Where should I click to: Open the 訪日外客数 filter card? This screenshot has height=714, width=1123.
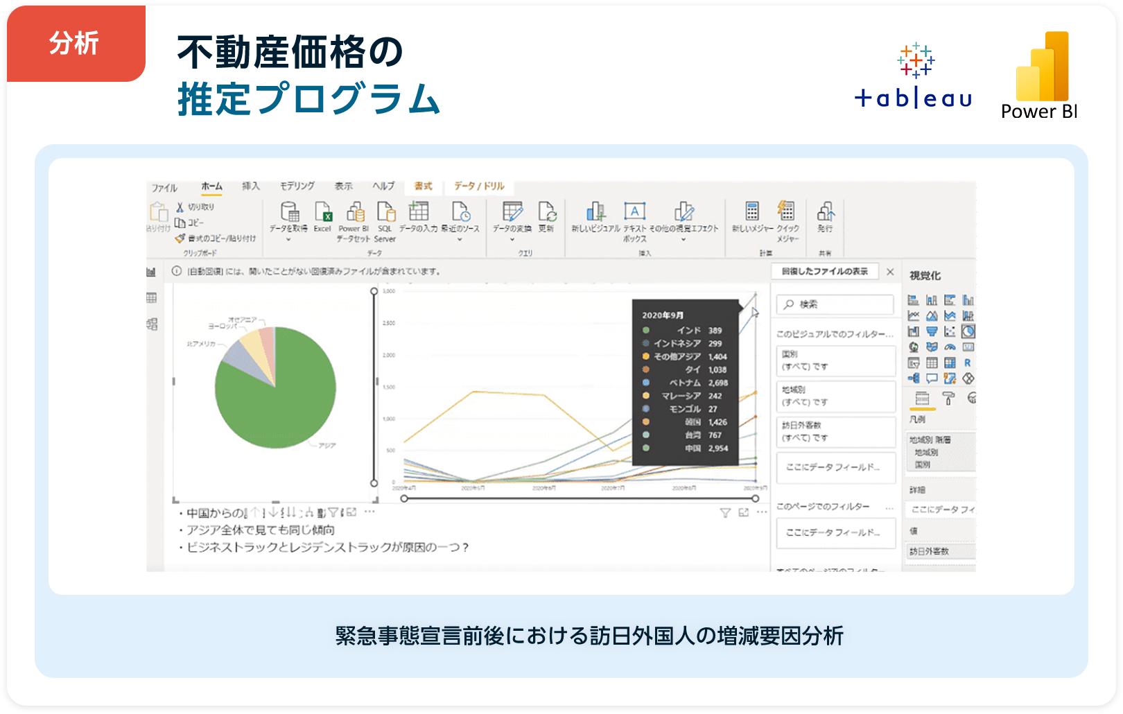(836, 431)
